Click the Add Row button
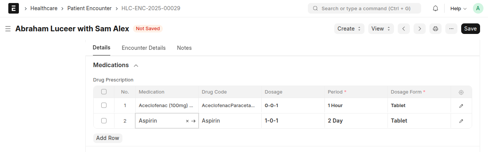The image size is (488, 152). (x=108, y=138)
